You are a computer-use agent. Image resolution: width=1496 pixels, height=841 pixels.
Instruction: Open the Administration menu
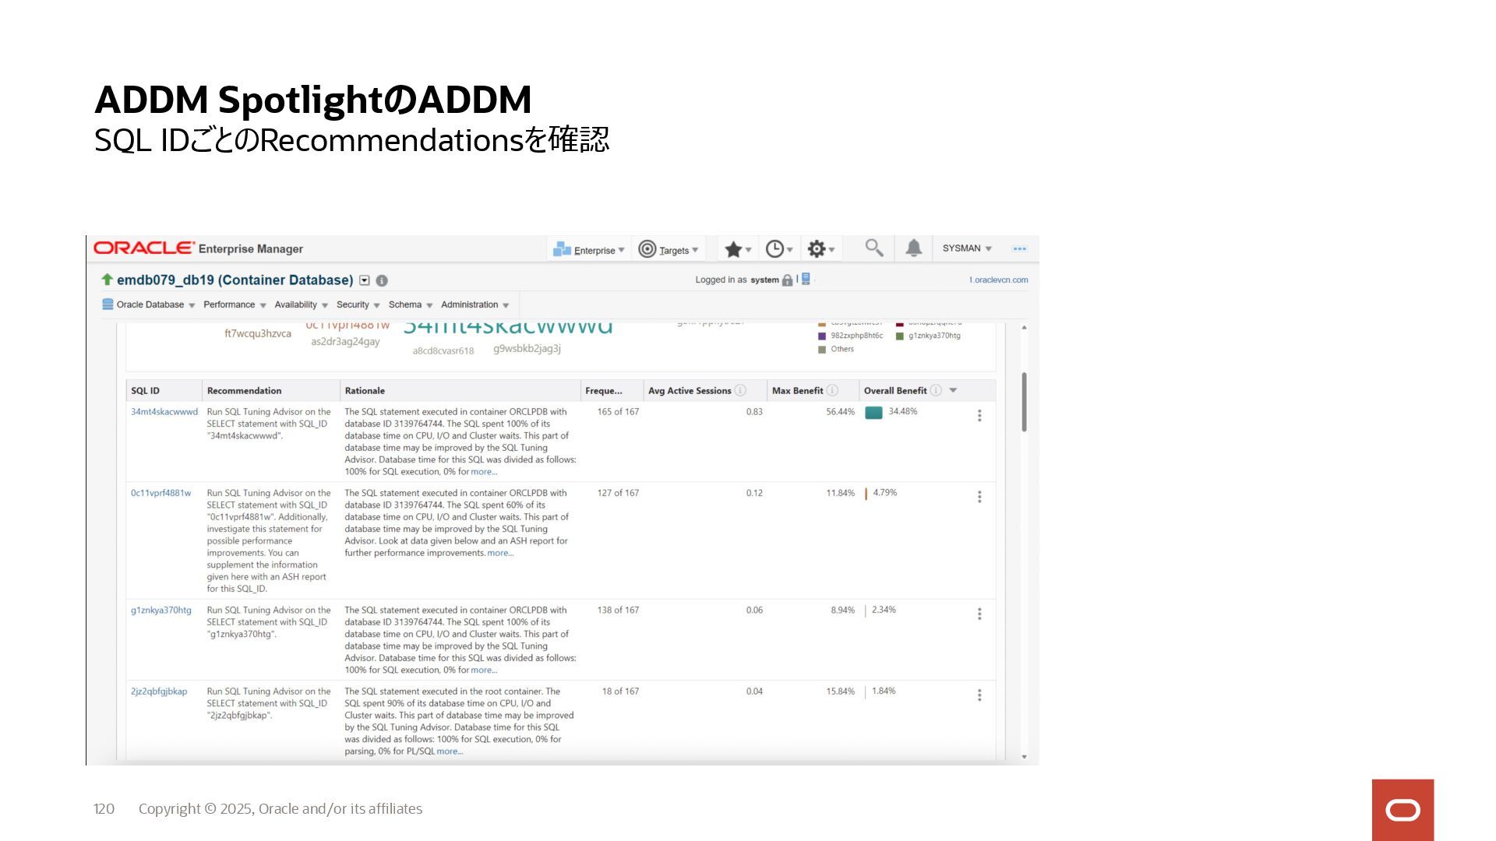pos(475,304)
